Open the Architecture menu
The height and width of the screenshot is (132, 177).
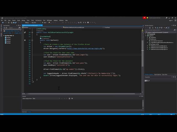tap(38, 20)
